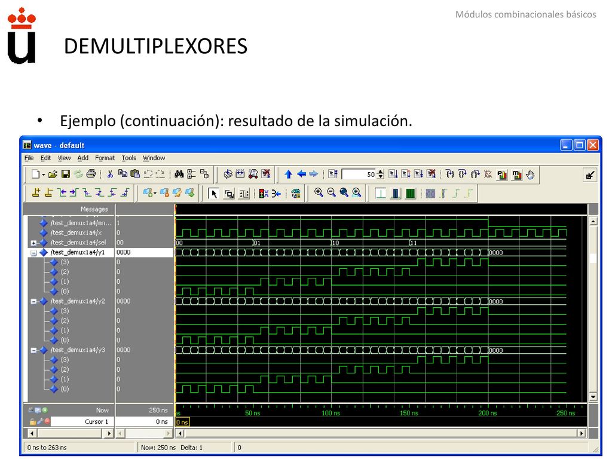Click the Continue Run icon
This screenshot has width=612, height=459.
(x=406, y=174)
